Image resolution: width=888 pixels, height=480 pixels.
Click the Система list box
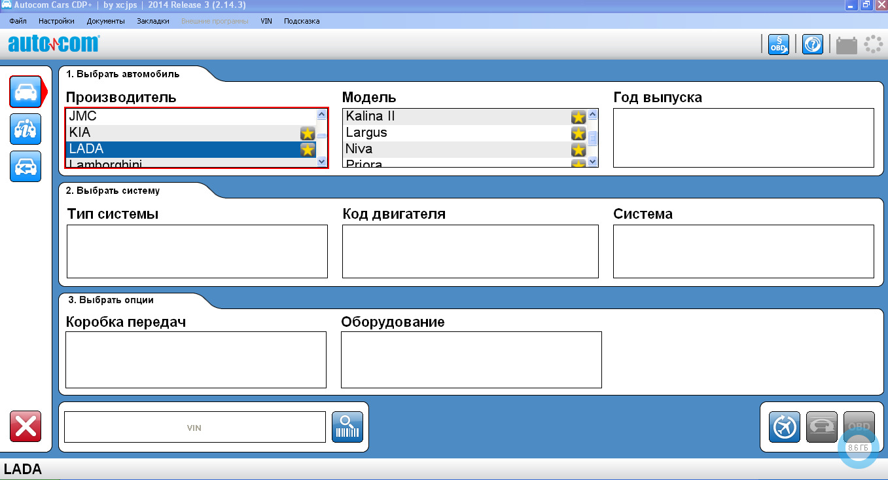coord(743,251)
